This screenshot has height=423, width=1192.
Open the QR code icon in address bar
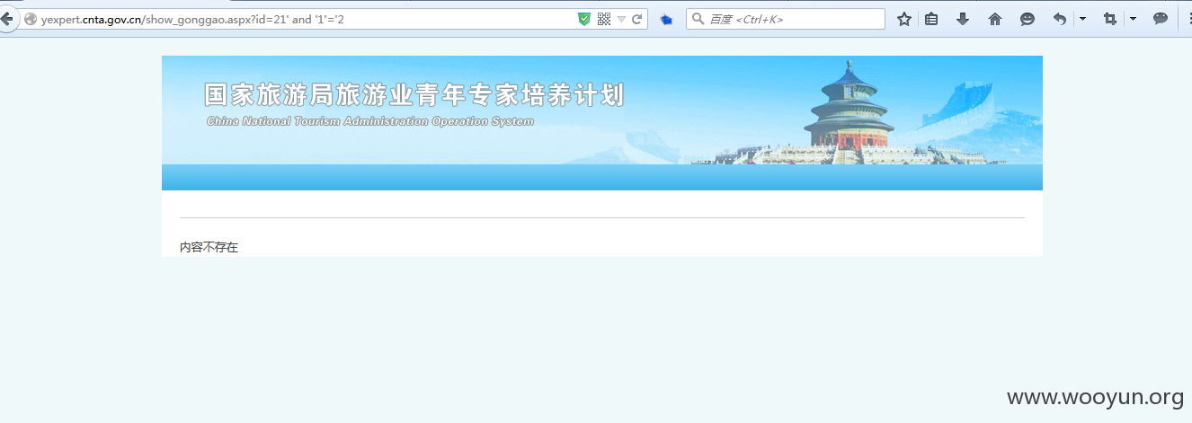[604, 19]
